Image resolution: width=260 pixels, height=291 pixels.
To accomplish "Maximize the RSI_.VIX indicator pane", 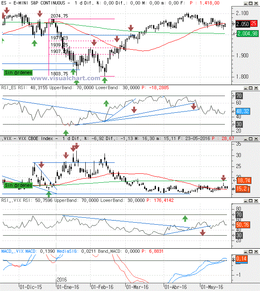I will click(x=251, y=201).
